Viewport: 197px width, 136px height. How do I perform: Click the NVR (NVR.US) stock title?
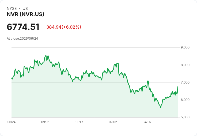coord(25,14)
